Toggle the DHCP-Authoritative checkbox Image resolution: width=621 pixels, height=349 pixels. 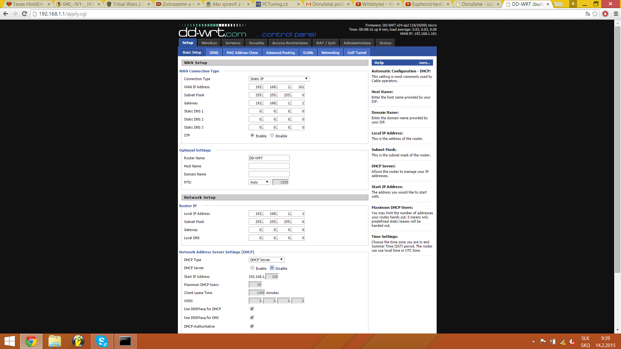[x=252, y=326]
